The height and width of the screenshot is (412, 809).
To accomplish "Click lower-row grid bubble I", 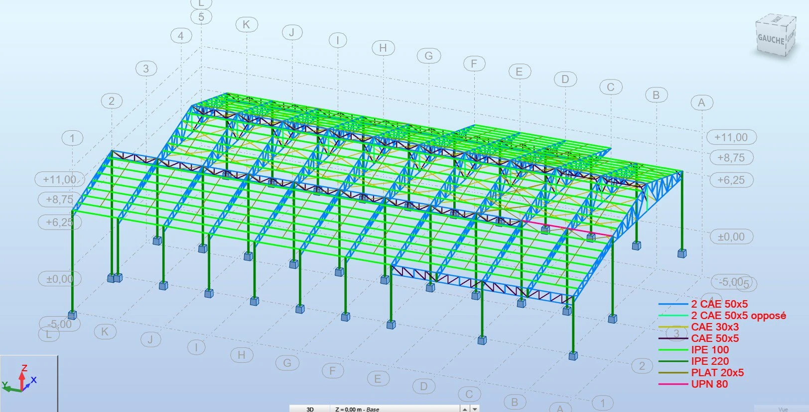I will [x=196, y=347].
